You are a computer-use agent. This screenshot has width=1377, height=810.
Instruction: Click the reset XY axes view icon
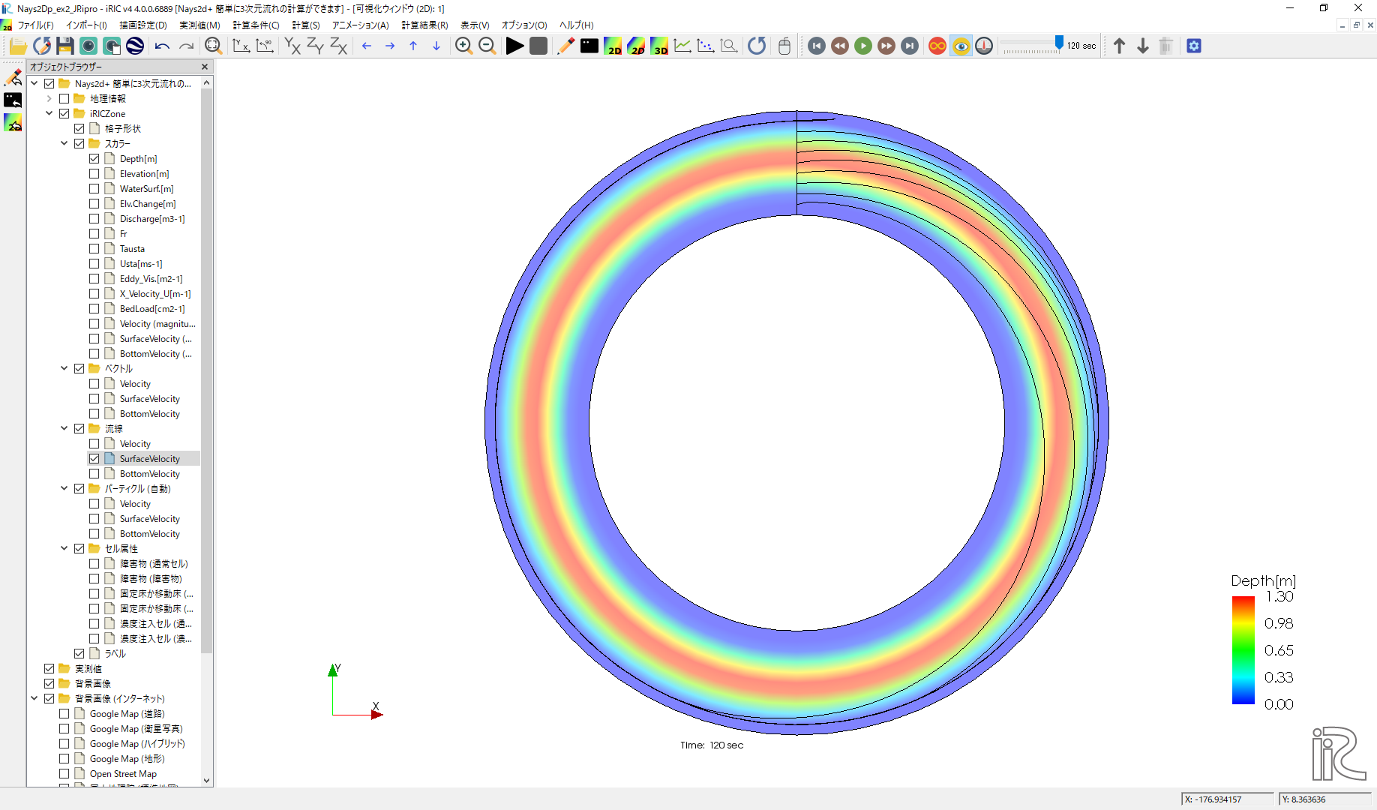click(241, 46)
